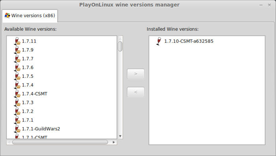Click the up arrow of the vertical scrollbar
The image size is (276, 156).
coord(120,39)
